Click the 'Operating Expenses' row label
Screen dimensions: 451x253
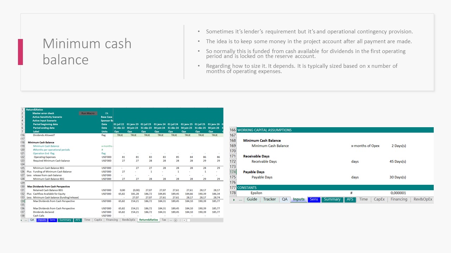click(44, 157)
